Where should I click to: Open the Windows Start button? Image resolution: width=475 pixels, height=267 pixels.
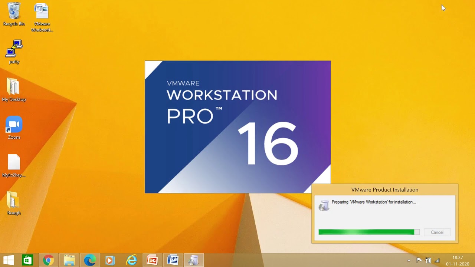click(9, 260)
